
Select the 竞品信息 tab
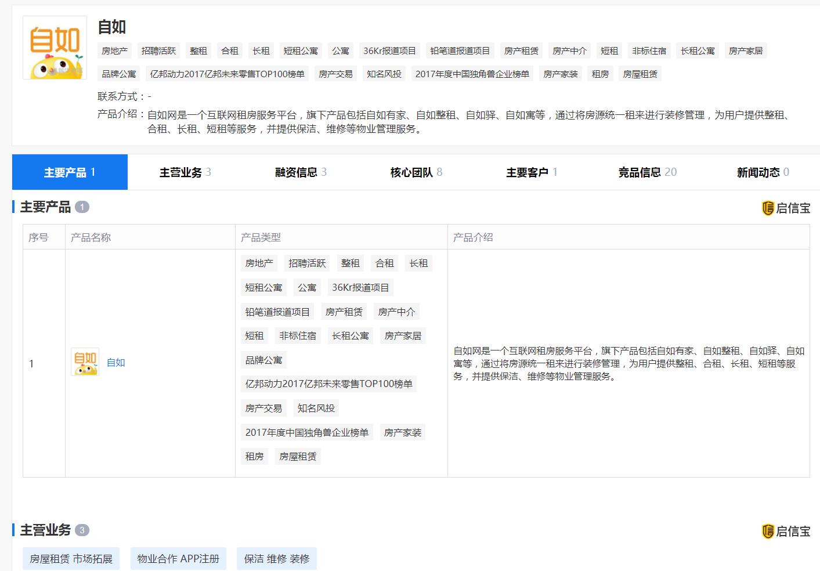[x=647, y=172]
